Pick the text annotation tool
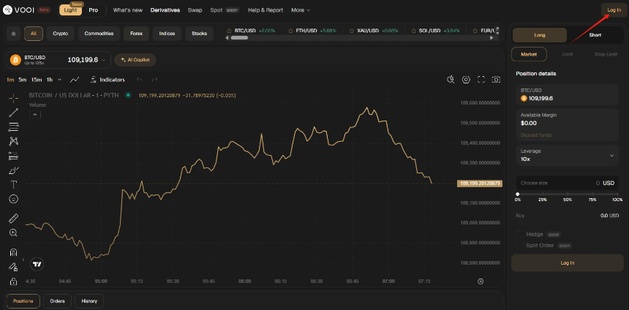The image size is (629, 310). click(13, 184)
